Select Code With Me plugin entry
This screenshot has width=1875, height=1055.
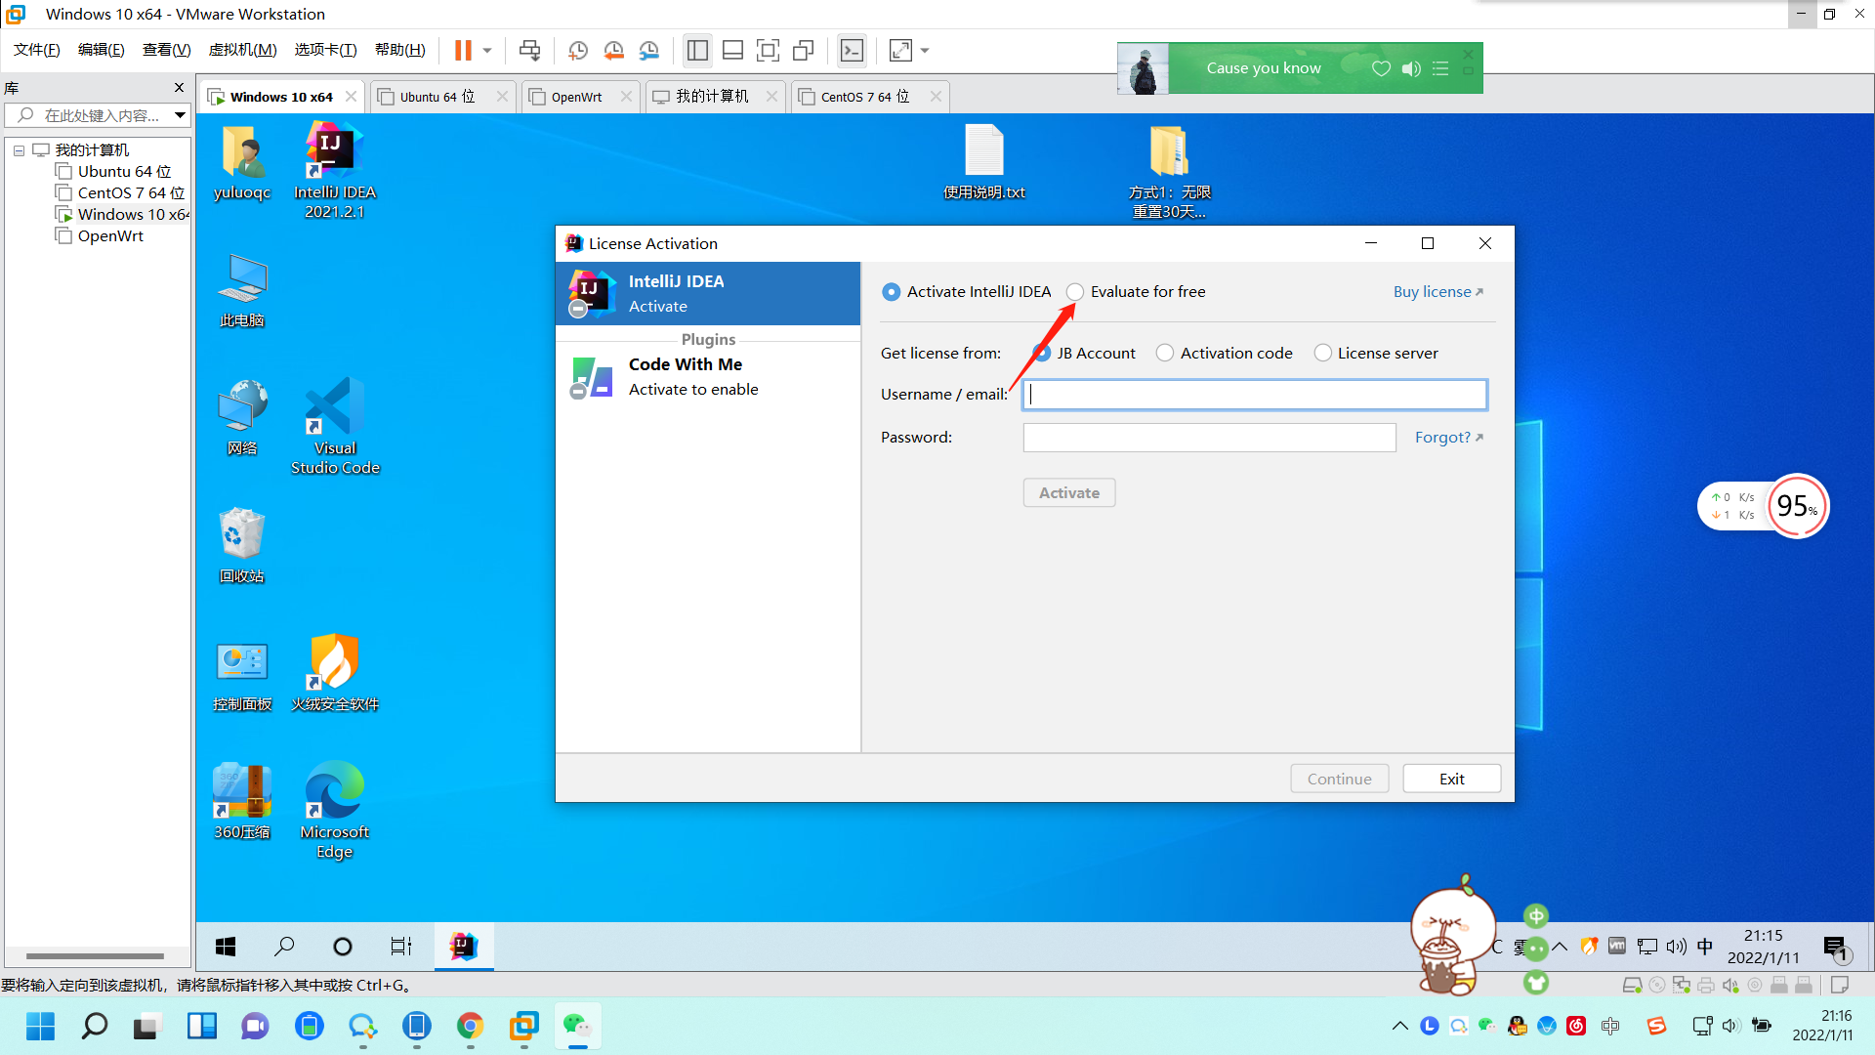(x=708, y=377)
